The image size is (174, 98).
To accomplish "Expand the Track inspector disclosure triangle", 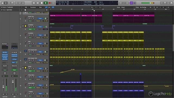I will tap(2, 10).
